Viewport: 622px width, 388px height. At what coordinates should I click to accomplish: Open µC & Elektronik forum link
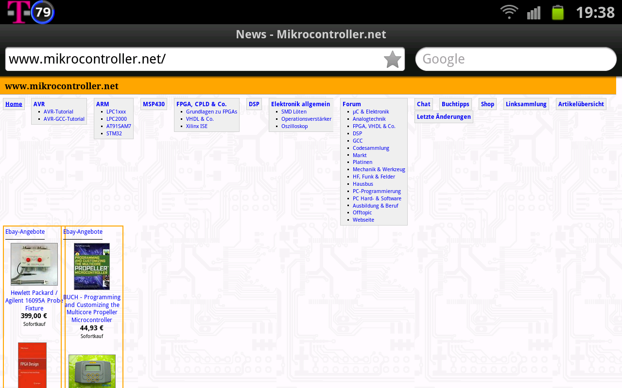tap(371, 112)
